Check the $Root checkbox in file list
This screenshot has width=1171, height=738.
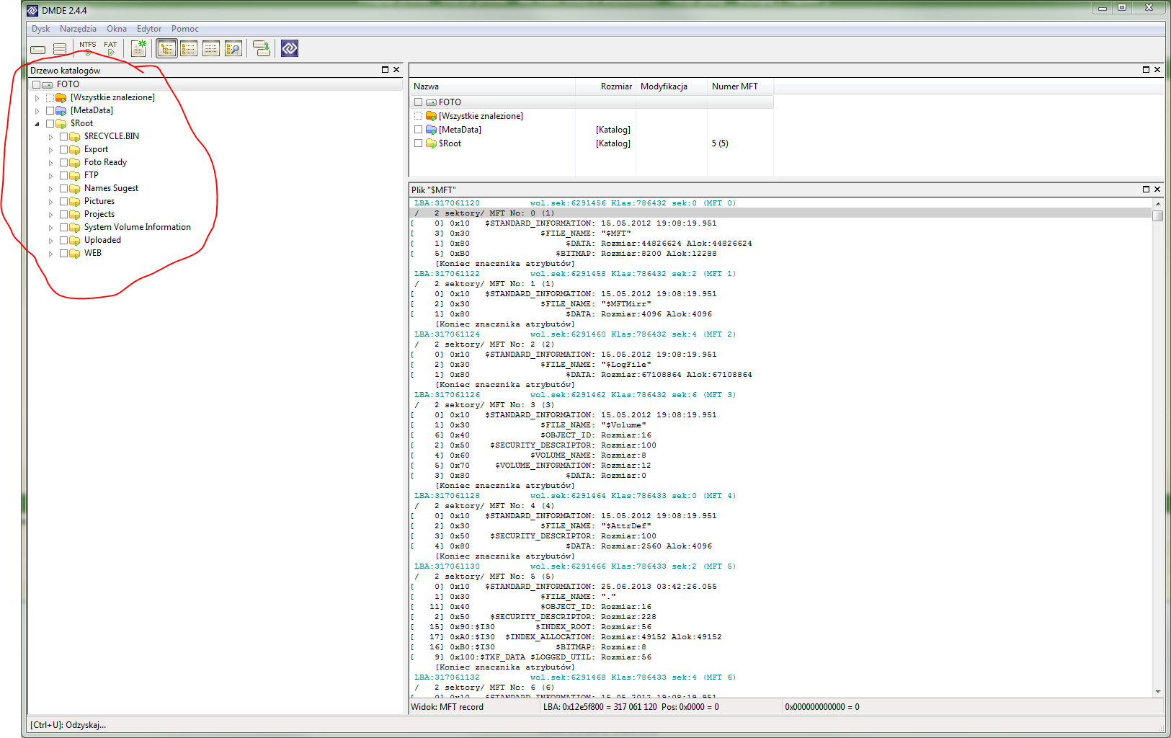click(x=418, y=143)
